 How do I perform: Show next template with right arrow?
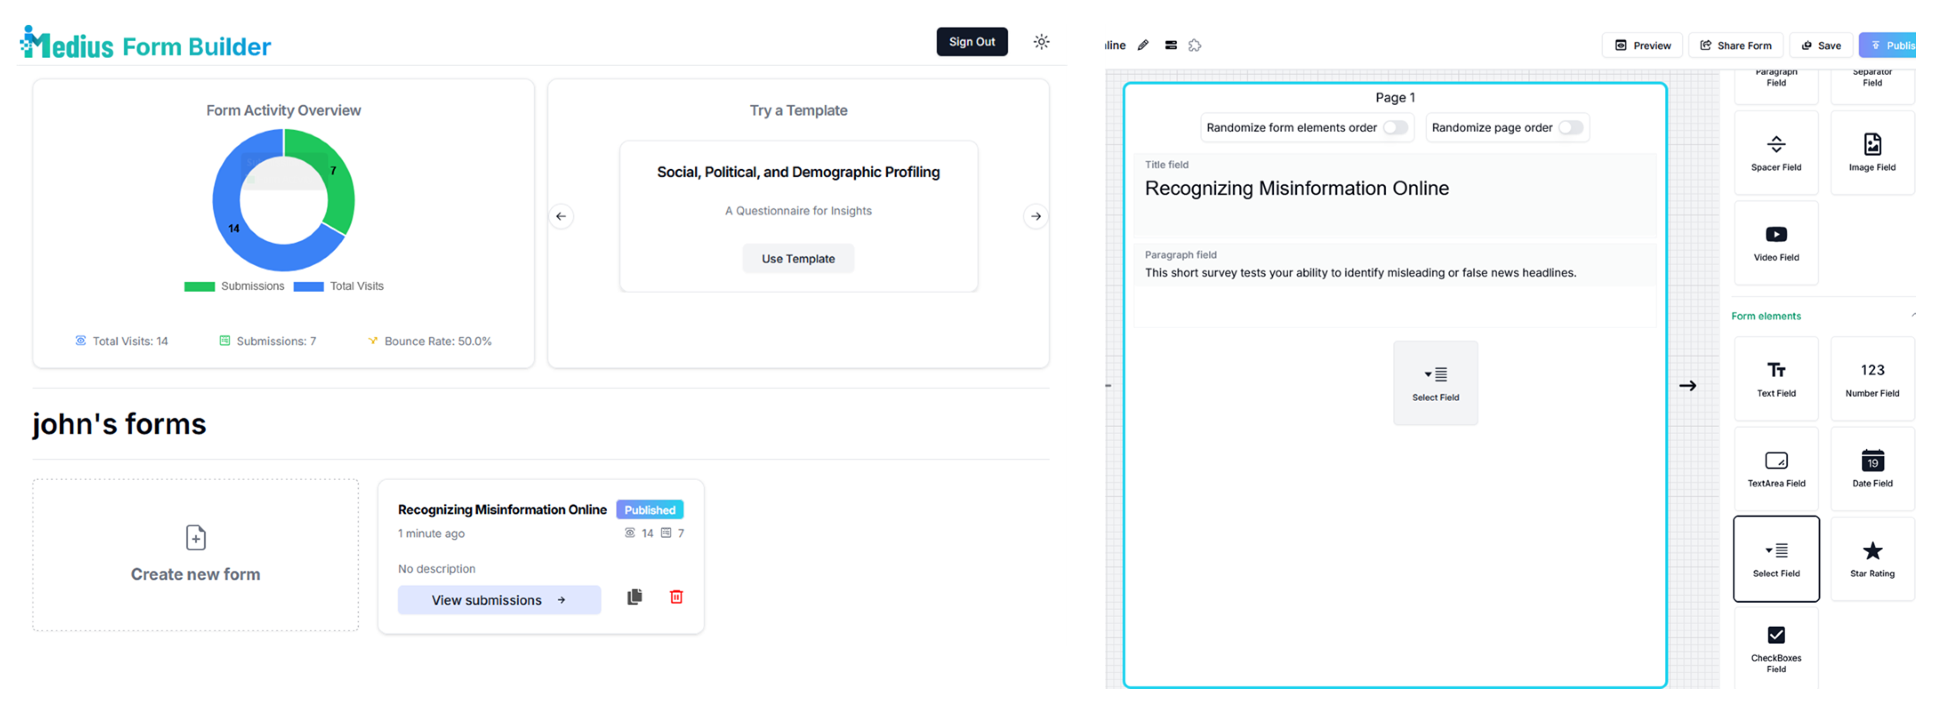[1035, 217]
